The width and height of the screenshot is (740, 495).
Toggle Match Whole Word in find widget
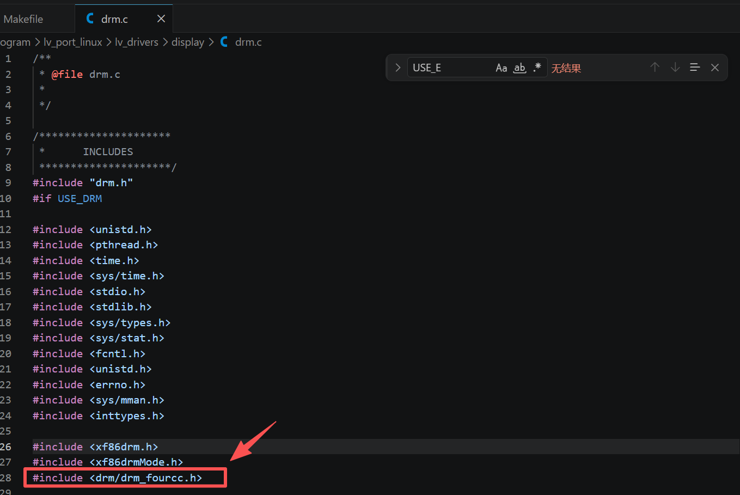520,68
